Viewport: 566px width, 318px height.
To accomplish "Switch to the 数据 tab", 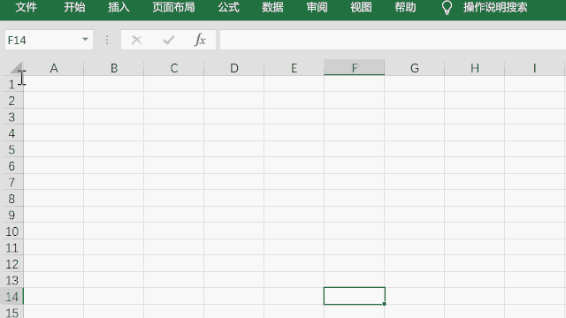I will point(272,7).
